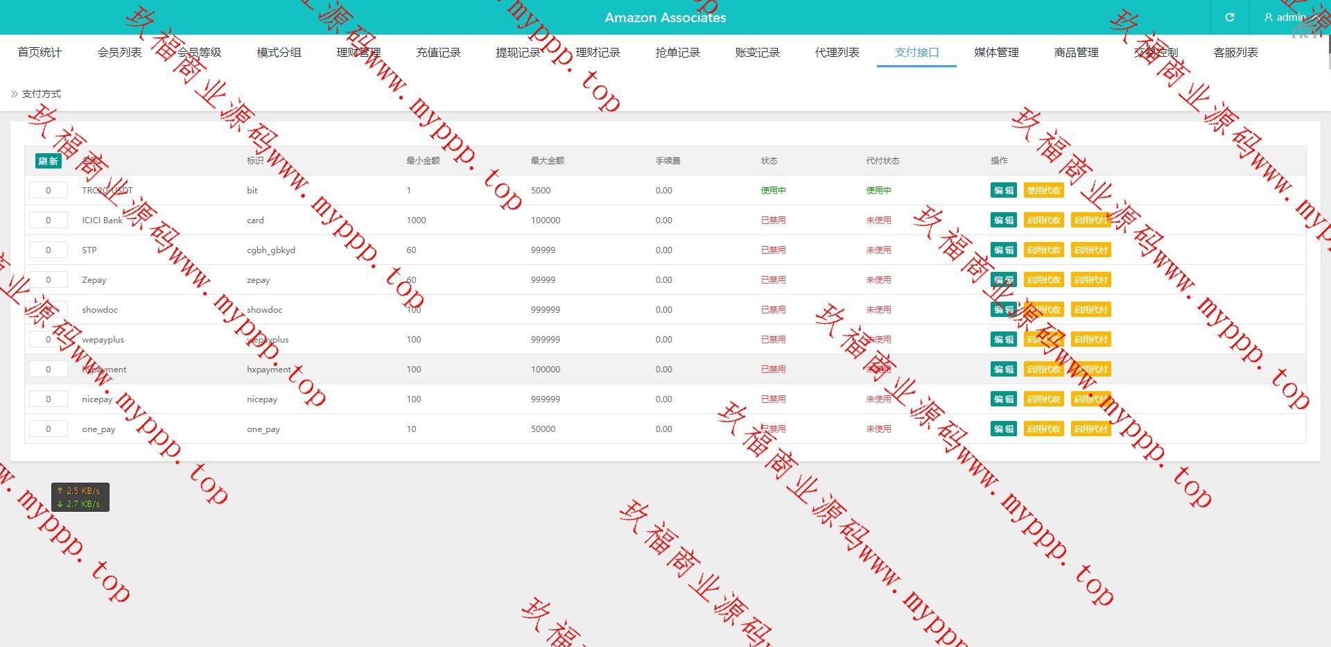Image resolution: width=1331 pixels, height=647 pixels.
Task: Click the network speed monitor widget
Action: coord(80,497)
